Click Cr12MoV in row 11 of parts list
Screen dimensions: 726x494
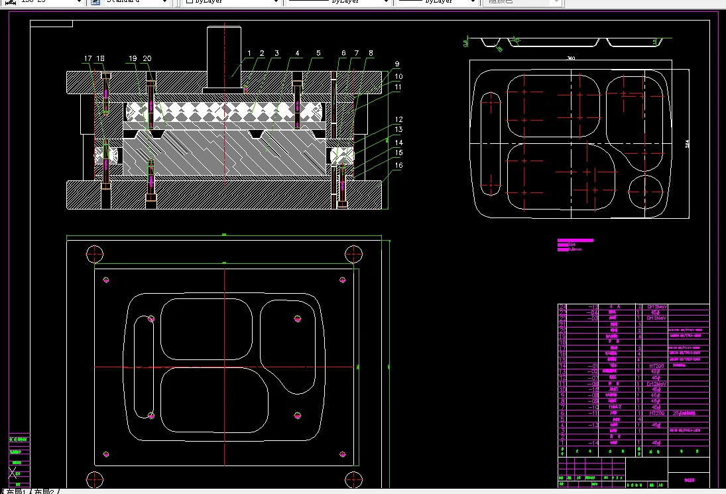coord(657,384)
